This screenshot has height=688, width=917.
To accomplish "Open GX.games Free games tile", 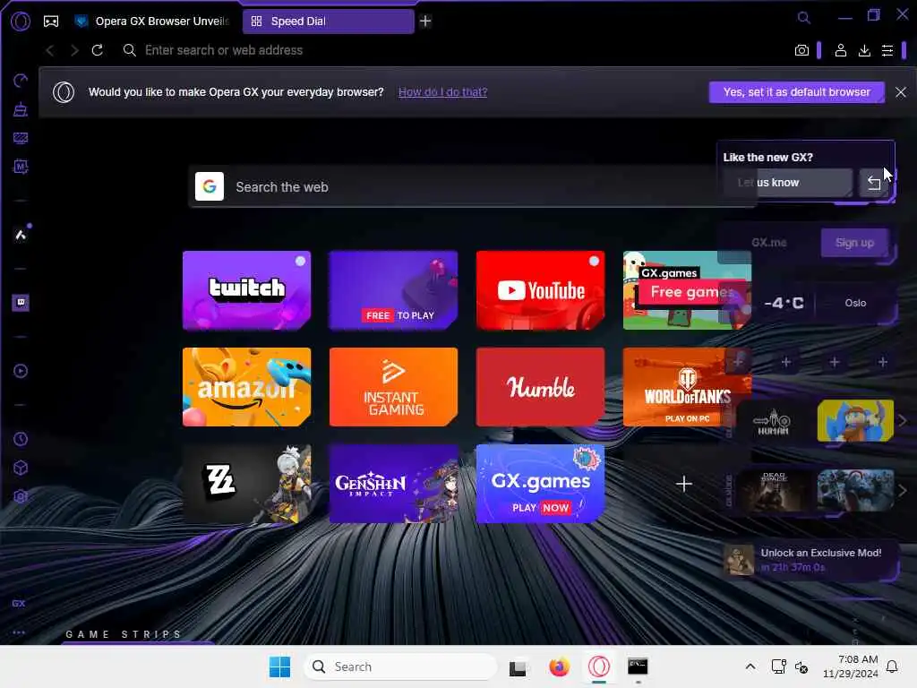I will (x=687, y=290).
